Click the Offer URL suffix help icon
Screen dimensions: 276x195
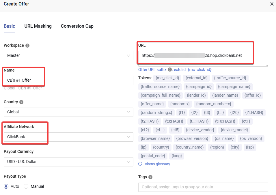170,70
